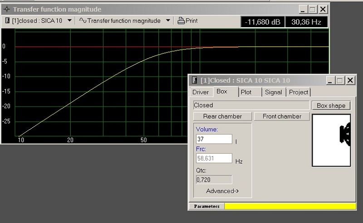Click the 20 label on the frequency axis
Image resolution: width=363 pixels, height=223 pixels.
click(70, 140)
